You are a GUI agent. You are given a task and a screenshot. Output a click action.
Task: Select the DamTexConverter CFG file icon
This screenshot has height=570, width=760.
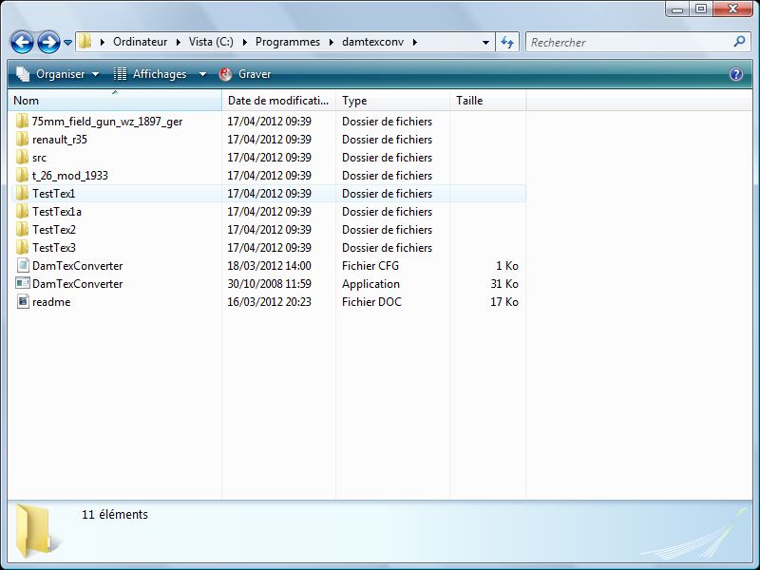pos(23,266)
